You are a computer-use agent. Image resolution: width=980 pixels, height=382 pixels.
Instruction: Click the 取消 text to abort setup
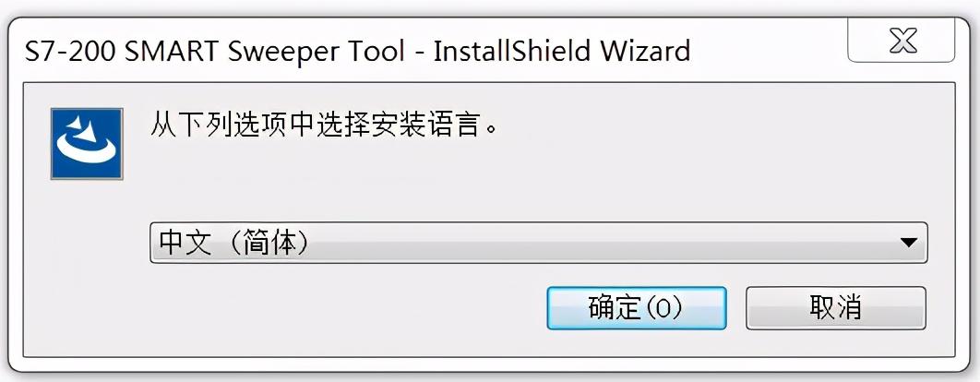coord(836,308)
